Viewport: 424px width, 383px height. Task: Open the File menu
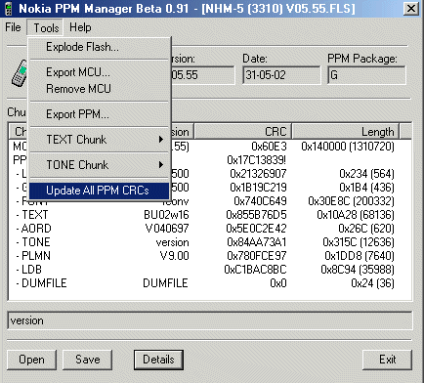click(13, 27)
